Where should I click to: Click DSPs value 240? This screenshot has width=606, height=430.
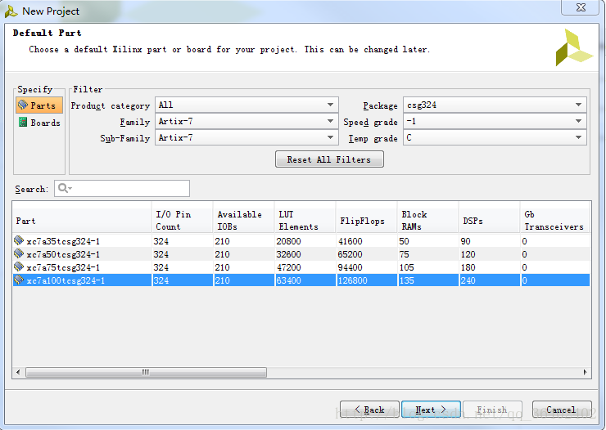pos(468,280)
